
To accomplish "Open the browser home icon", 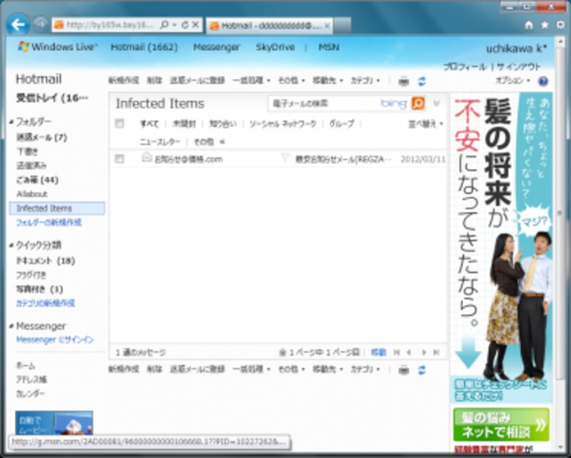I will [529, 25].
